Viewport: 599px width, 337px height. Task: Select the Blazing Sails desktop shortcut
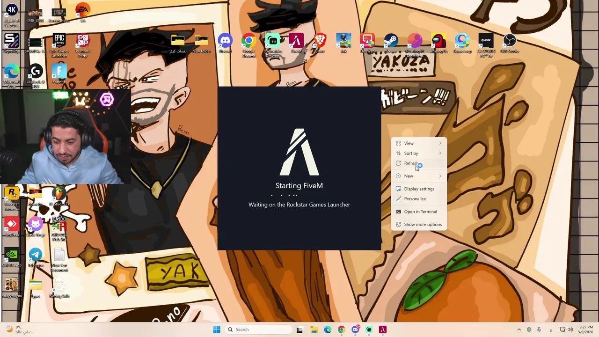pos(59,288)
